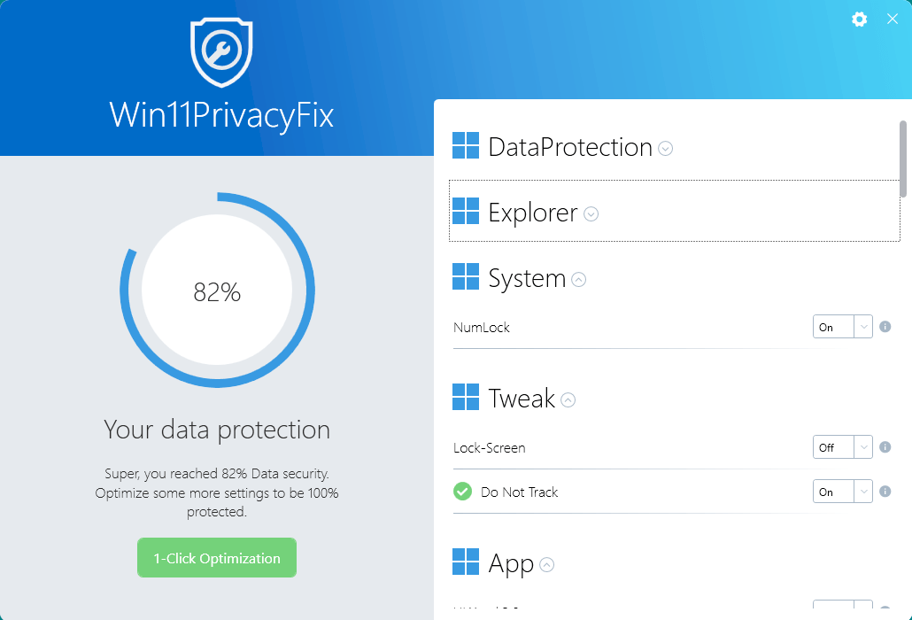912x620 pixels.
Task: Open settings with the gear icon
Action: 859,19
